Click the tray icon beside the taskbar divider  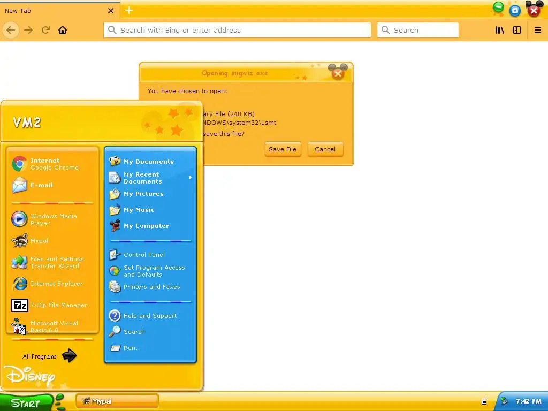[x=484, y=401]
